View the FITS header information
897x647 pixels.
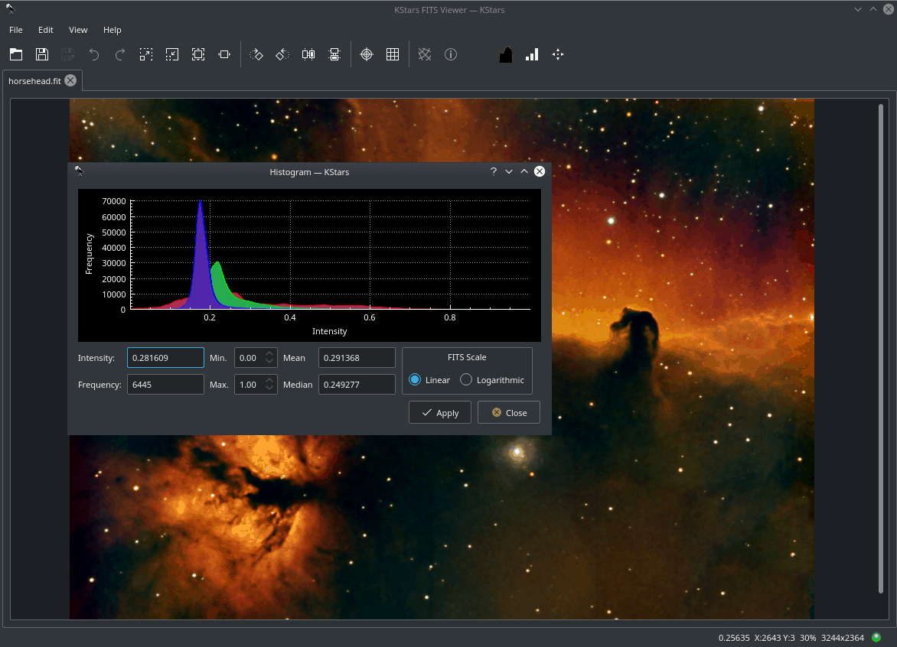point(451,54)
